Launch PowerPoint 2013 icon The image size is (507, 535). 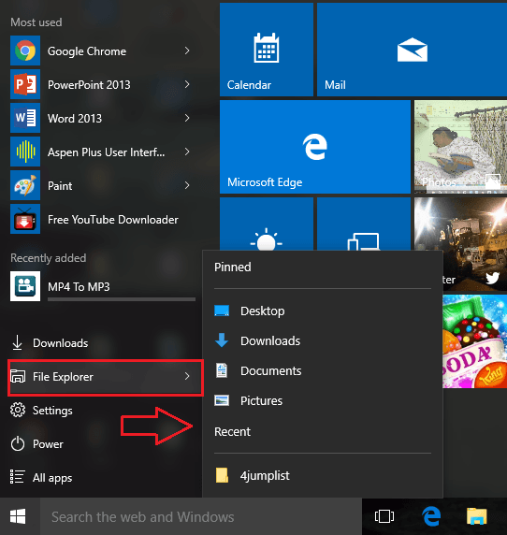[25, 84]
